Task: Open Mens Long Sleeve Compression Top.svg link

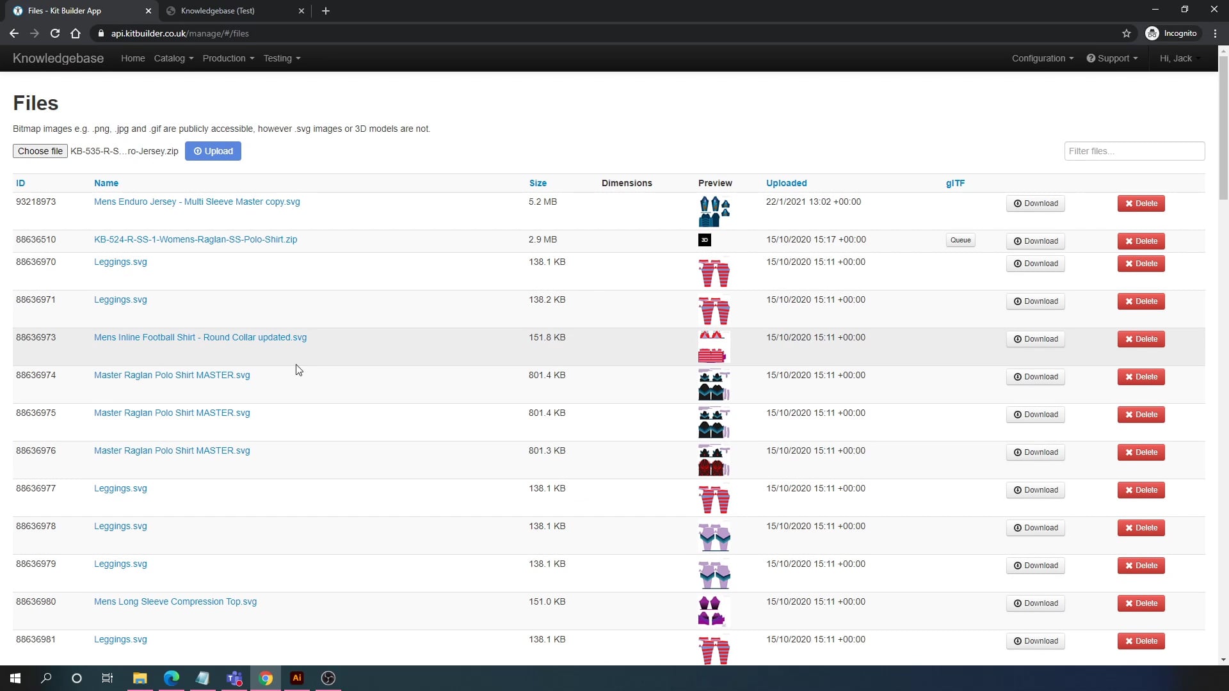Action: [175, 601]
